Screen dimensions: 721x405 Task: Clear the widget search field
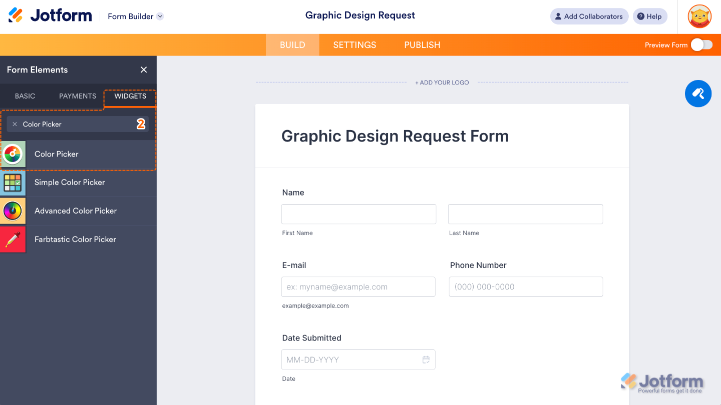(x=15, y=124)
